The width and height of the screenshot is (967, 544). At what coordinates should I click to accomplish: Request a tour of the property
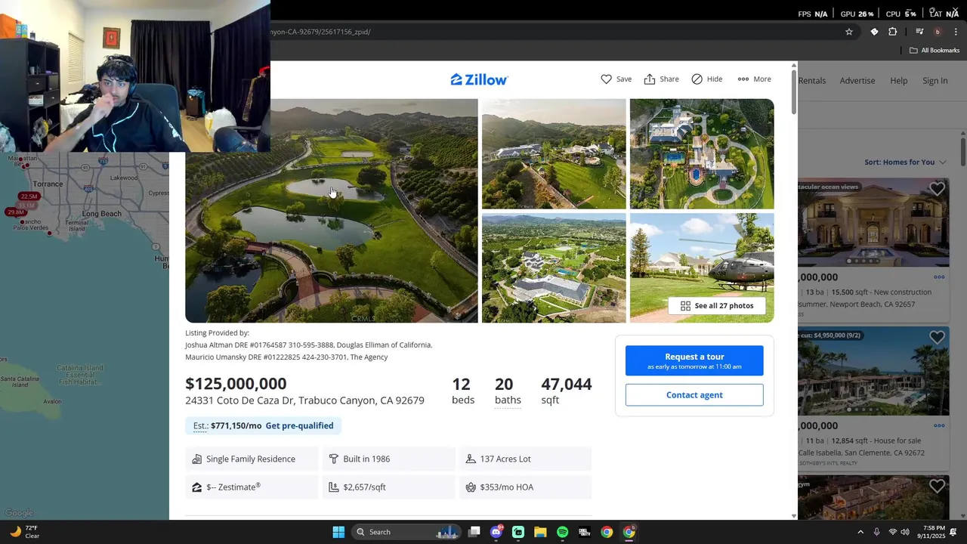click(694, 360)
